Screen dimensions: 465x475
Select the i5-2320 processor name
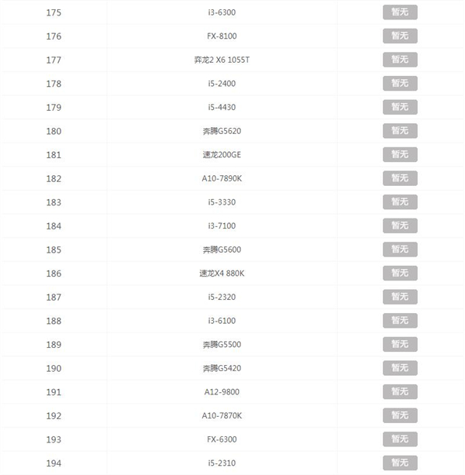222,297
